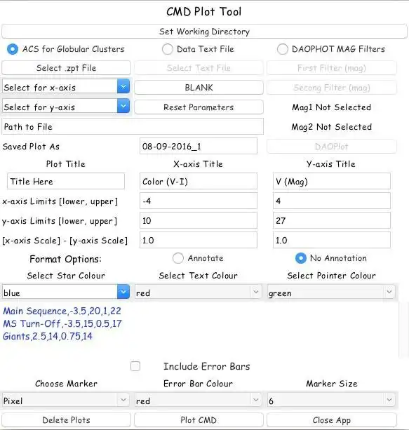Select the No Annotation option

301,258
